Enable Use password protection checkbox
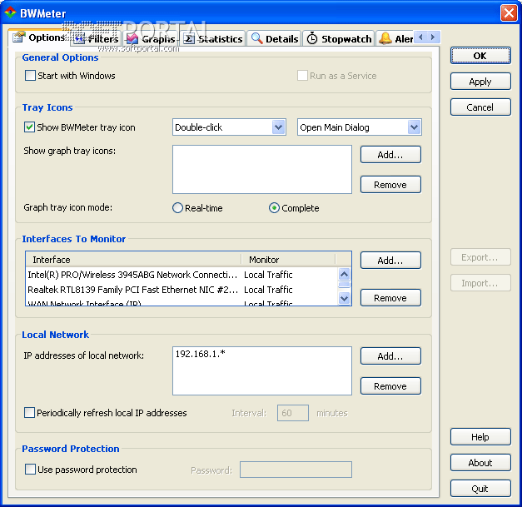 click(30, 470)
